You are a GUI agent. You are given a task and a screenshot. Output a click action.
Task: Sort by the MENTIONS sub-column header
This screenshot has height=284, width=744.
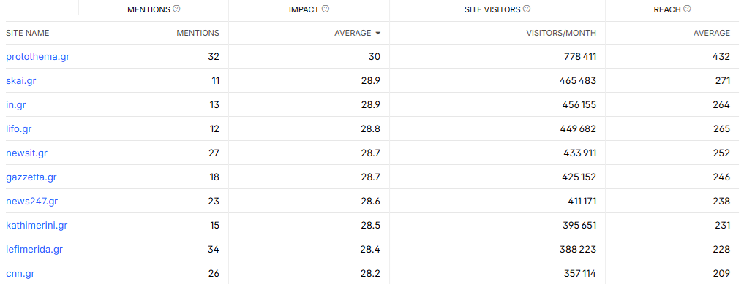tap(198, 33)
